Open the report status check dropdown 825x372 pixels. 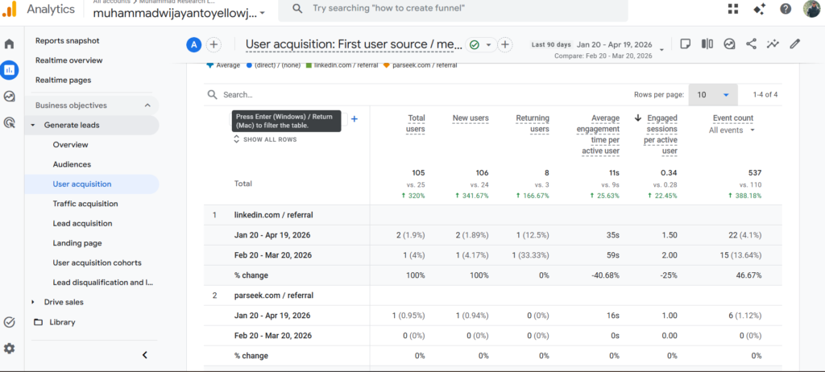tap(482, 45)
